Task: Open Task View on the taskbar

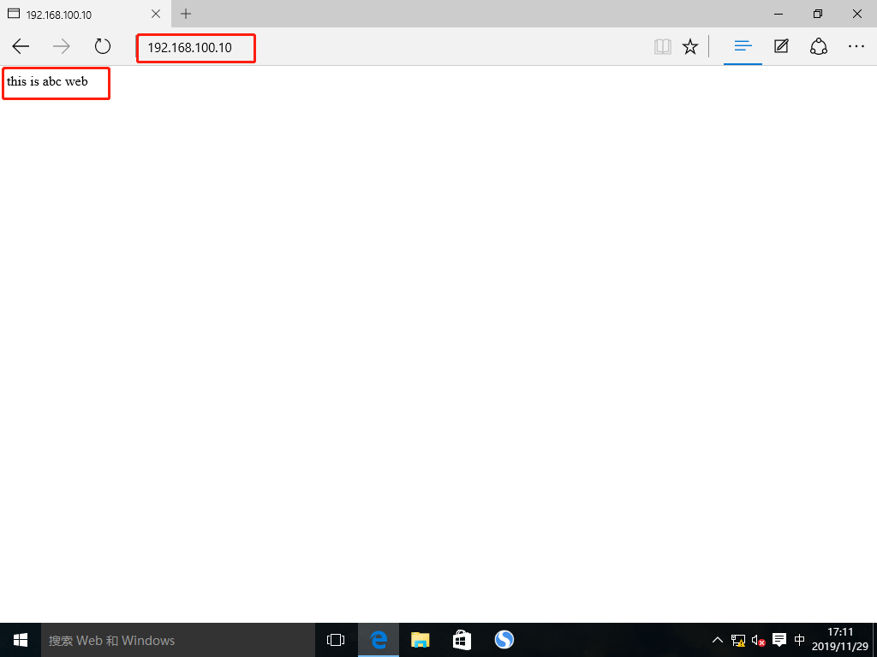Action: coord(336,640)
